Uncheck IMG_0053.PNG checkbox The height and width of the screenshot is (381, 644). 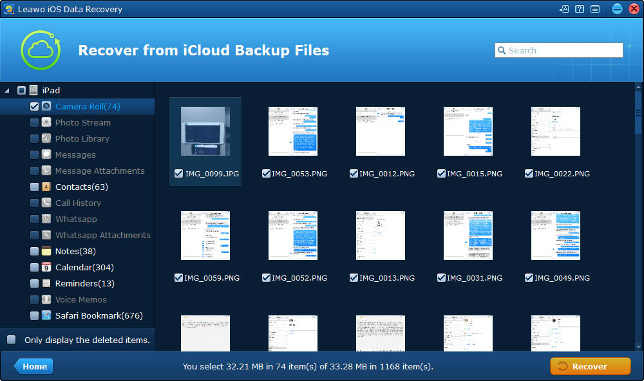click(266, 174)
